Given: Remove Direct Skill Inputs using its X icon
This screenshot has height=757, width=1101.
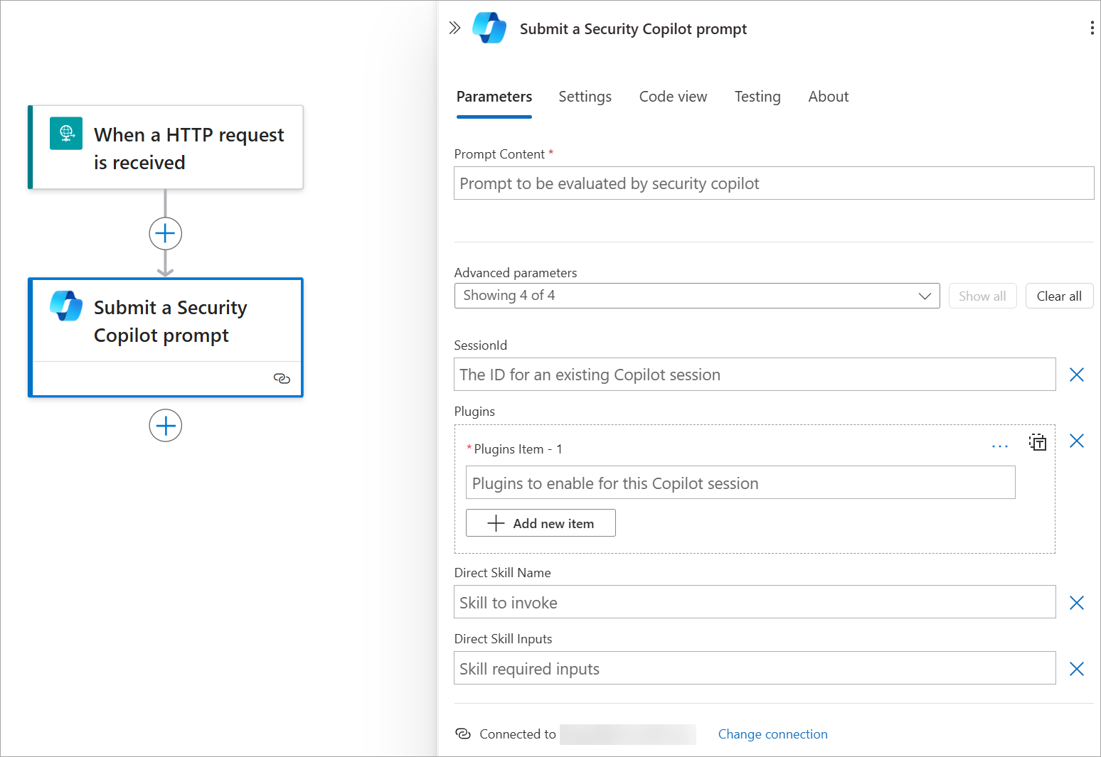Looking at the screenshot, I should click(x=1077, y=668).
